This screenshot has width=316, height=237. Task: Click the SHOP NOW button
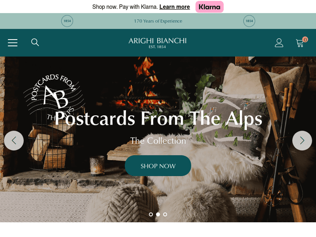pyautogui.click(x=158, y=166)
